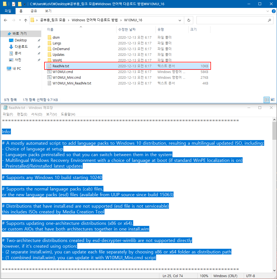Click the Notepad scrollbar up arrow

pyautogui.click(x=274, y=120)
